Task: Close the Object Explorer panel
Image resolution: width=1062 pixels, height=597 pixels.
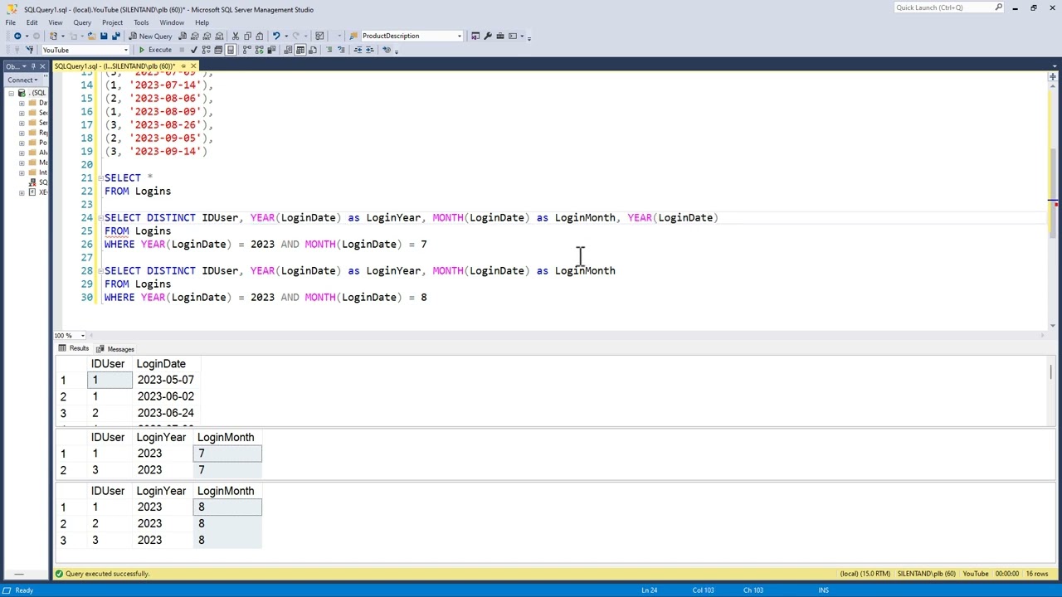Action: pyautogui.click(x=43, y=66)
